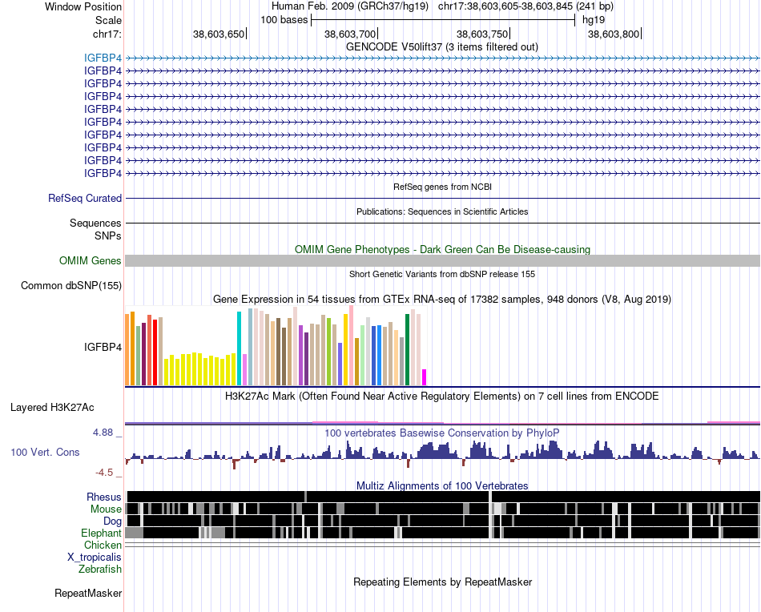Click the OMIM Genes track label

90,260
